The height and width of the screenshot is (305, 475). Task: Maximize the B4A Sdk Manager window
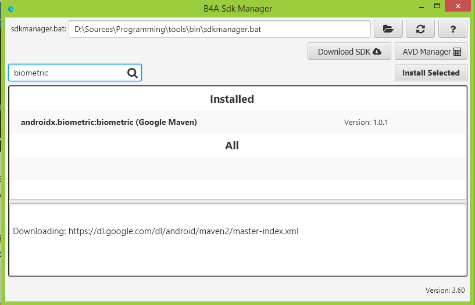click(x=437, y=6)
